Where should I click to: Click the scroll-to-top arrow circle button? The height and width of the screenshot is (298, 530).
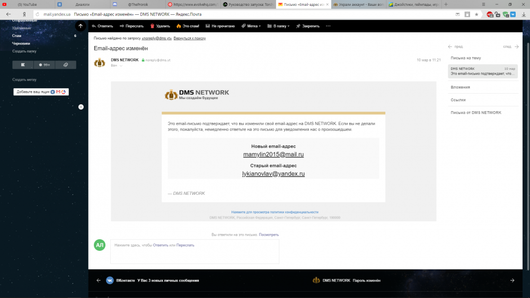tap(81, 25)
